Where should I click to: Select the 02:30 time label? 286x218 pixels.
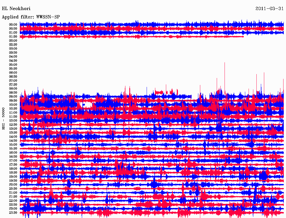(x=13, y=44)
